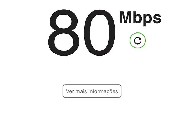184x131 pixels.
Task: Tap the green-ringed retest icon
Action: tap(138, 40)
